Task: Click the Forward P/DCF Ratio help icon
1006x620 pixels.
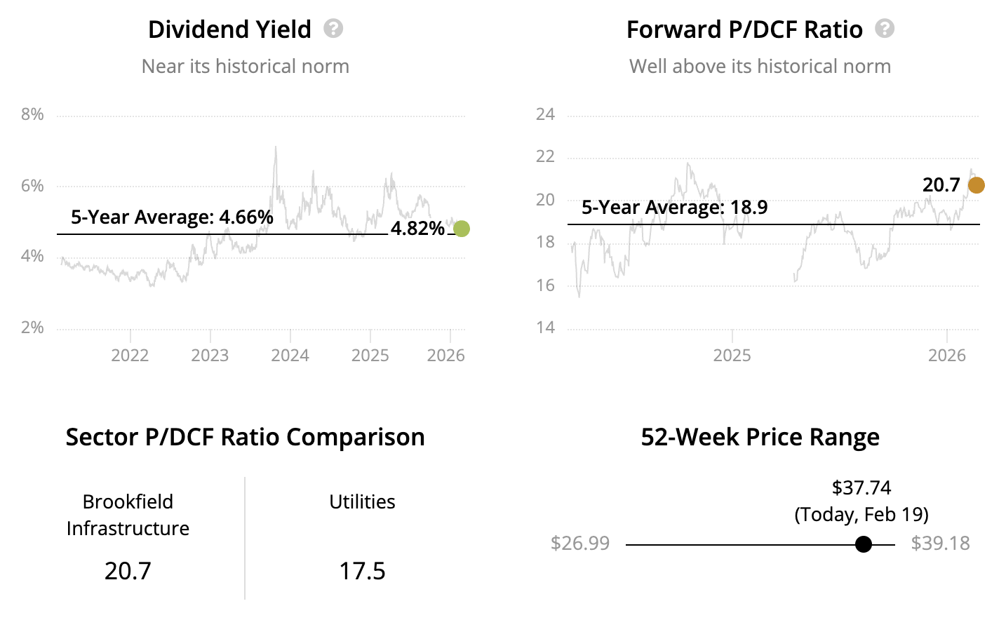Action: pos(885,29)
